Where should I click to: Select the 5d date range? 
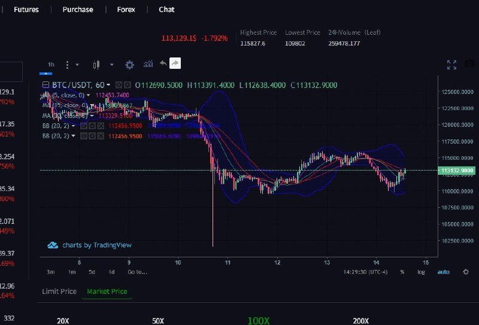(92, 272)
